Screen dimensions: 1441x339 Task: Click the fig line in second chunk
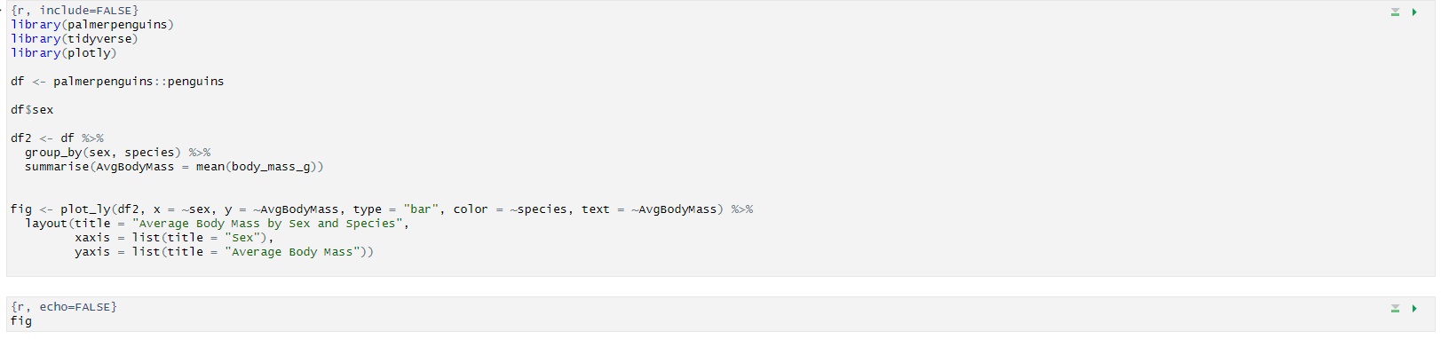pyautogui.click(x=21, y=321)
